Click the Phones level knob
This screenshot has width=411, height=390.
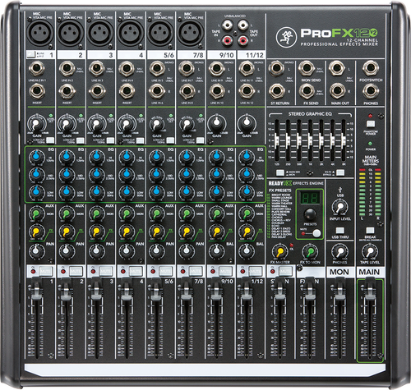pos(340,251)
